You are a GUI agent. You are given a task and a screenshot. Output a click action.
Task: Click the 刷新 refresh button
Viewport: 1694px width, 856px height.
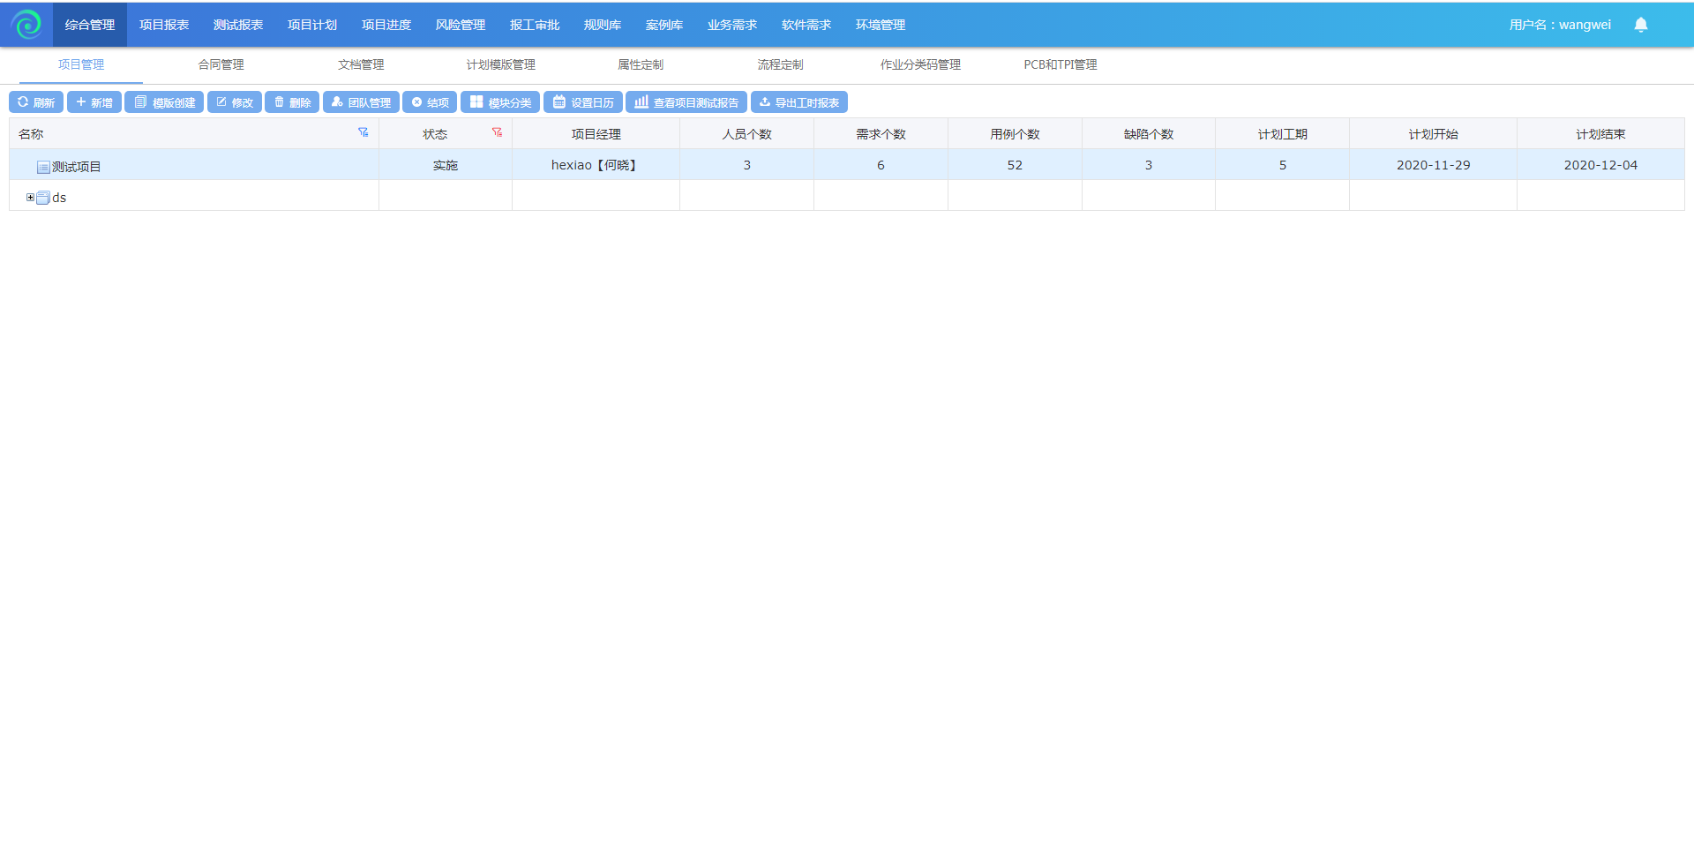36,102
